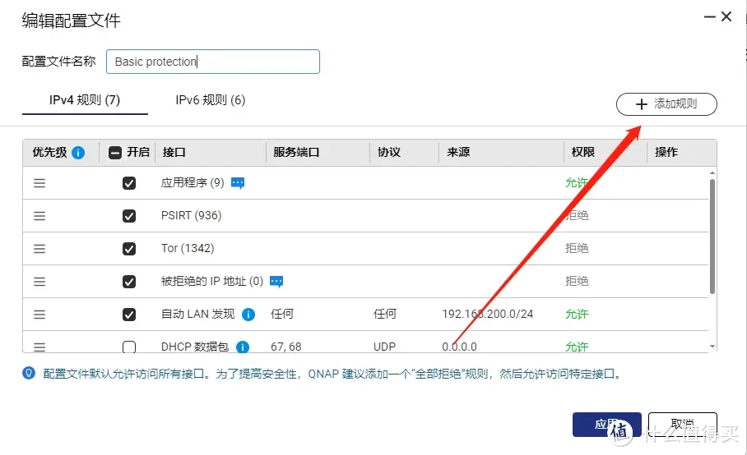This screenshot has height=455, width=747.
Task: Minimize the 编辑配置文件 dialog
Action: [x=710, y=16]
